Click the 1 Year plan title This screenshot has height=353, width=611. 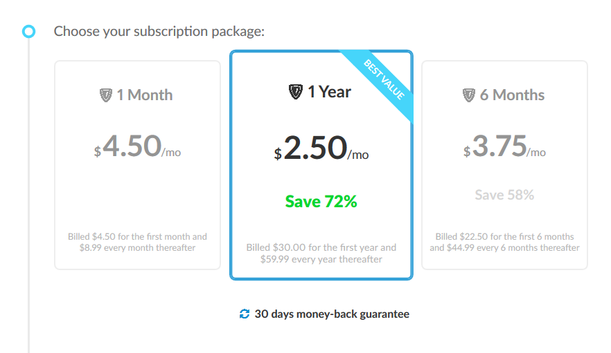[x=329, y=92]
